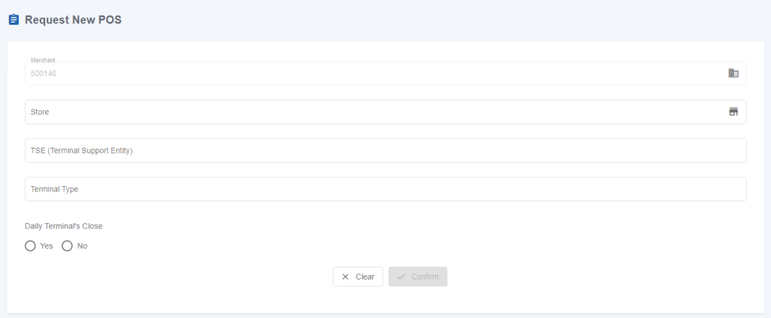The height and width of the screenshot is (318, 771).
Task: Select the Yes radio circle
Action: 30,246
